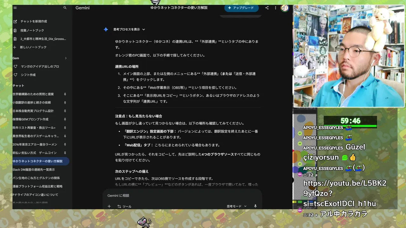
Task: Open chat 前払い支払い方式 ゲームコイン
Action: tap(35, 153)
